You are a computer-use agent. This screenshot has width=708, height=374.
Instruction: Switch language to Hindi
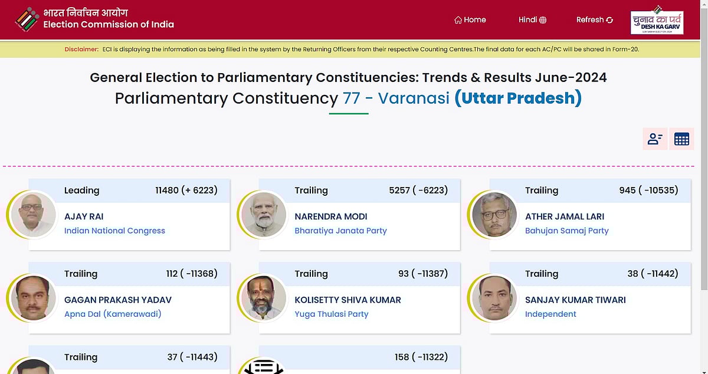pos(532,19)
